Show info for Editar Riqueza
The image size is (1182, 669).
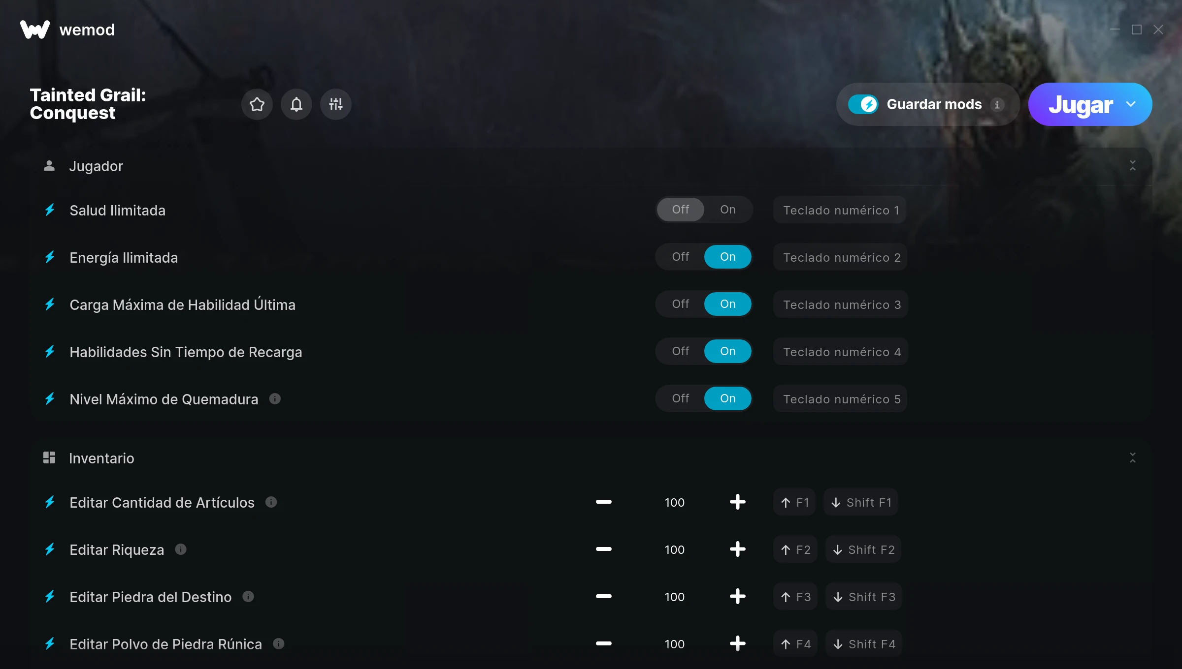181,549
